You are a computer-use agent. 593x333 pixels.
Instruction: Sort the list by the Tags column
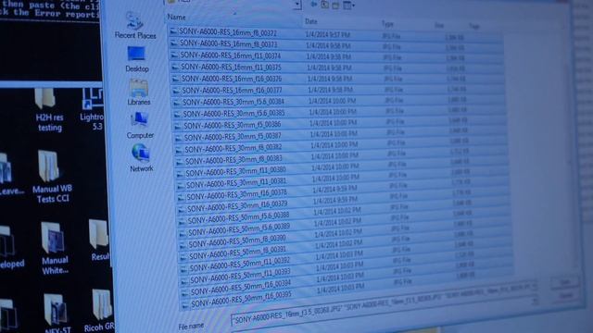[474, 27]
